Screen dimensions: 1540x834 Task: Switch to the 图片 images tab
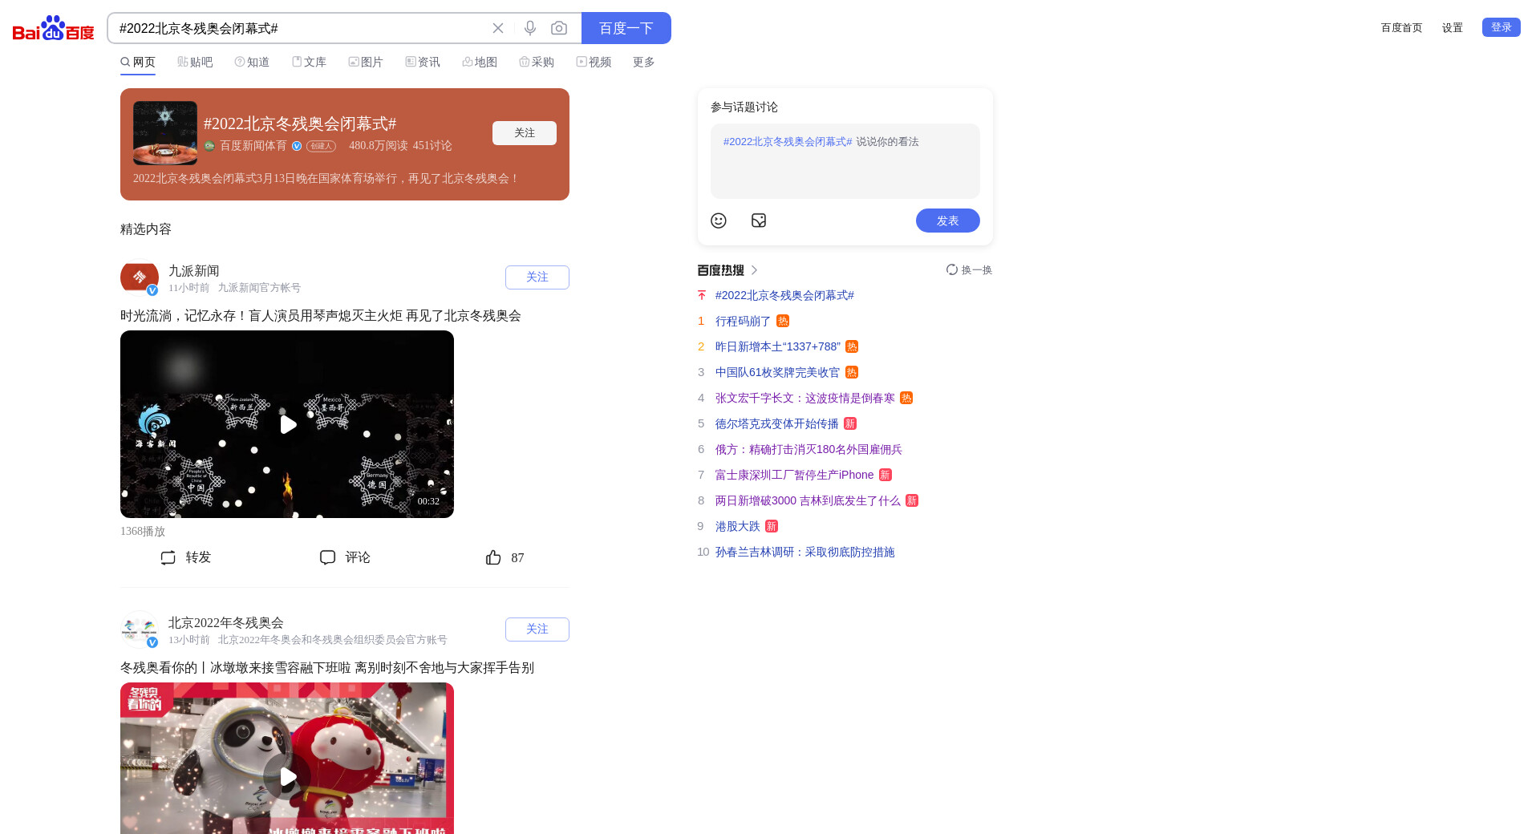click(366, 62)
